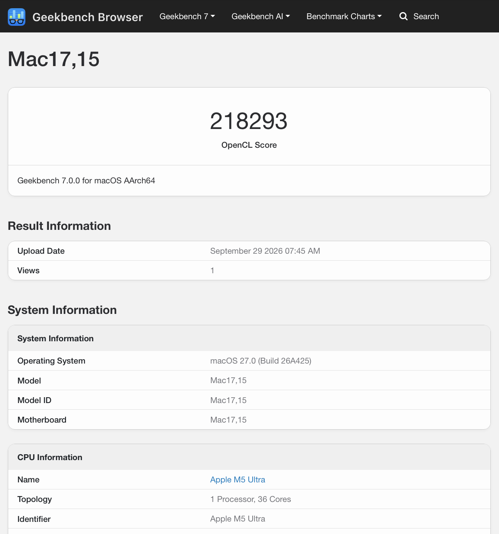Click the Views row label
This screenshot has width=499, height=534.
tap(29, 271)
